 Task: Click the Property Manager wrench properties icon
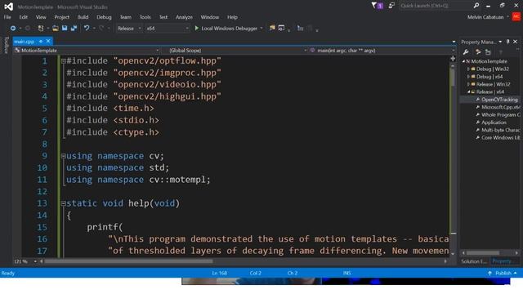[466, 52]
